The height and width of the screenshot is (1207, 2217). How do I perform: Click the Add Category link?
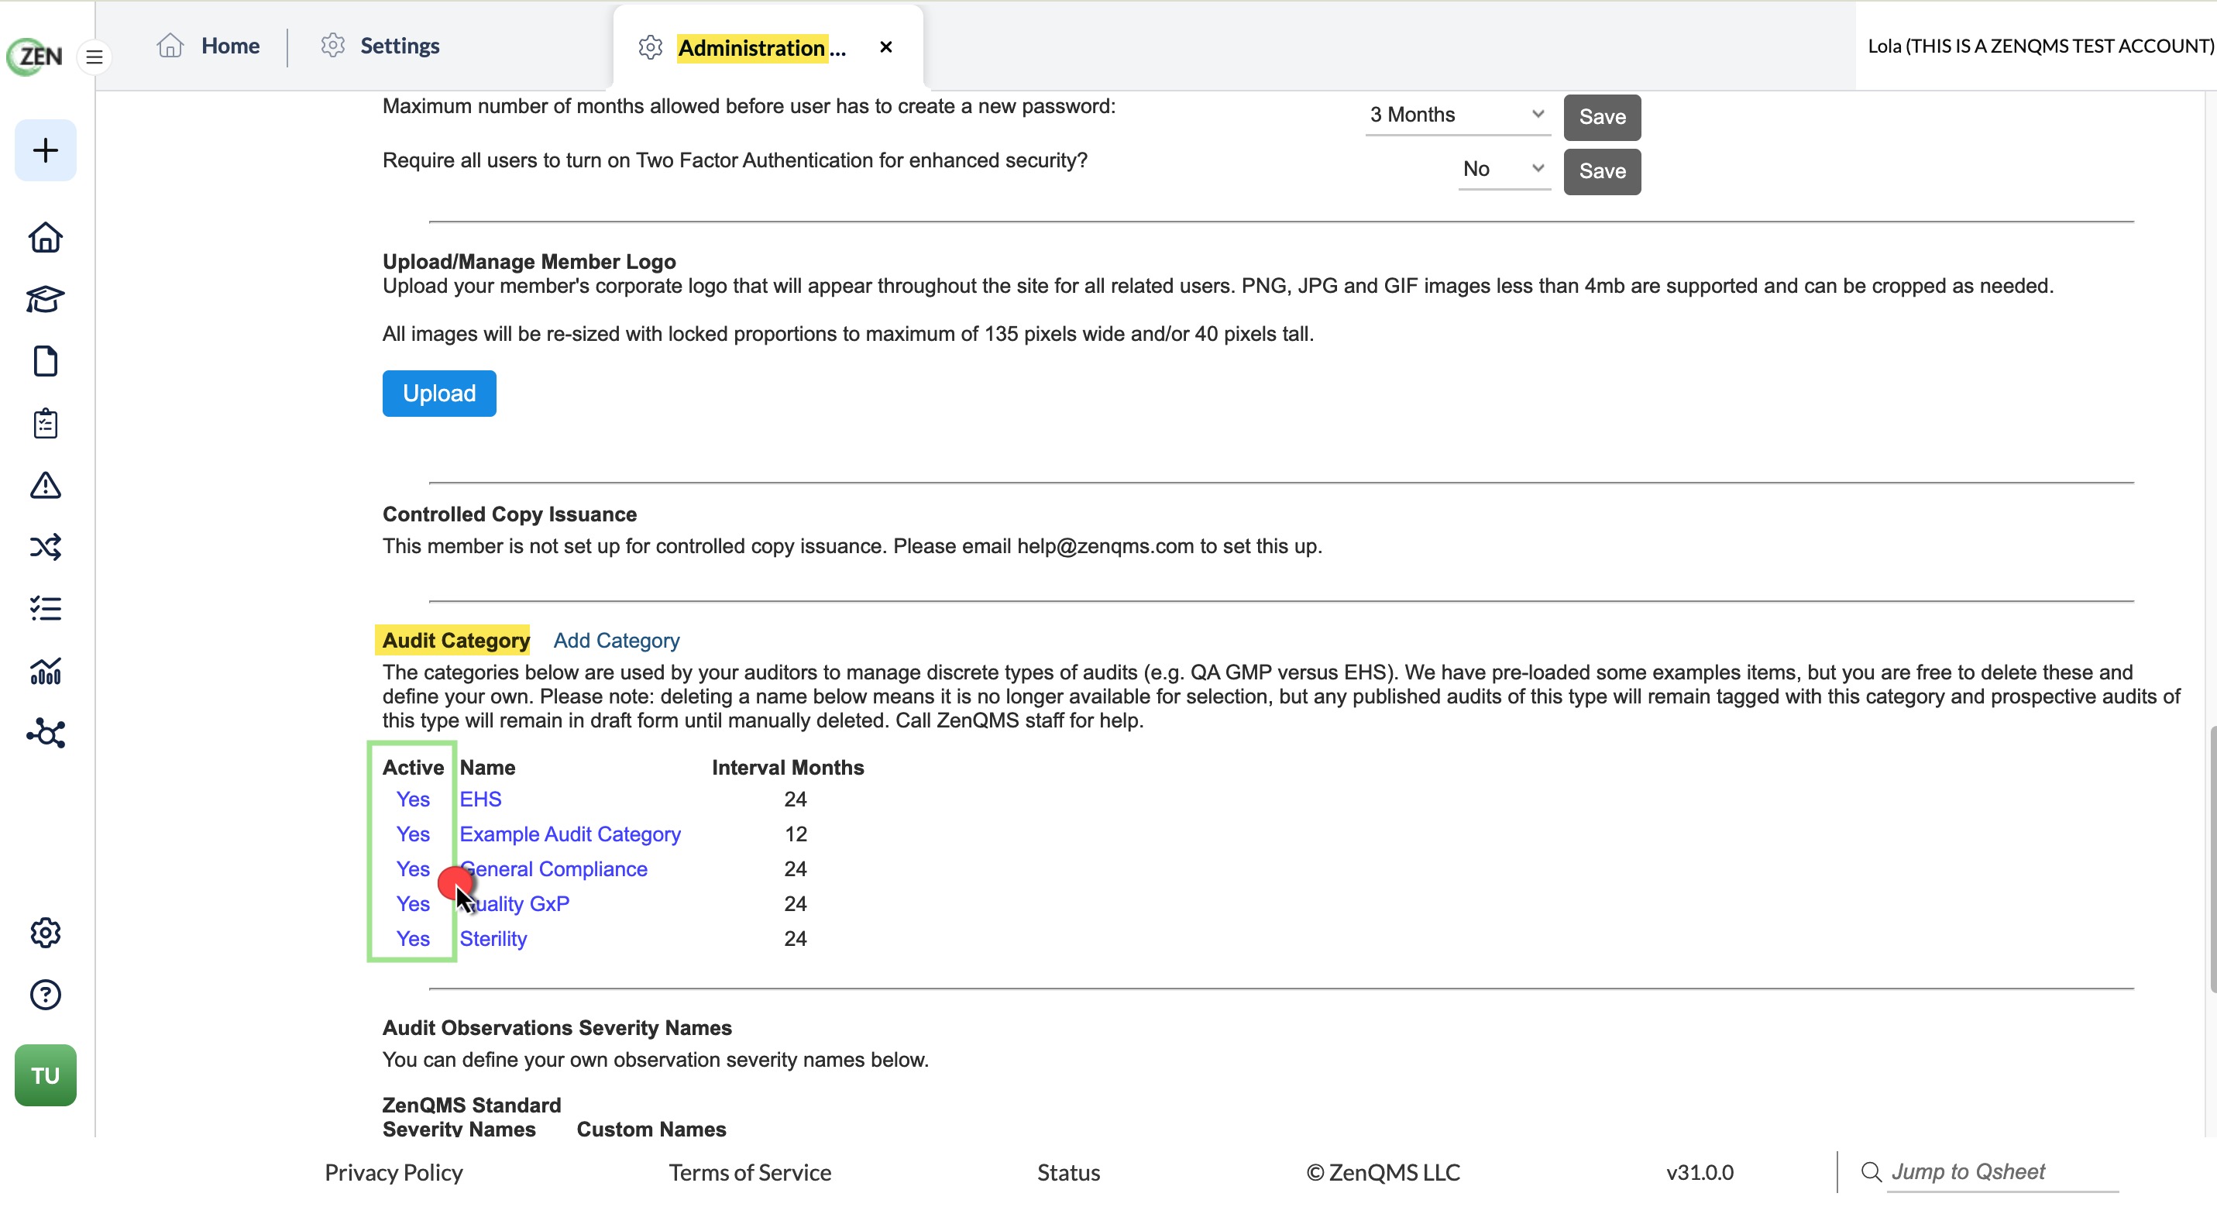coord(616,641)
